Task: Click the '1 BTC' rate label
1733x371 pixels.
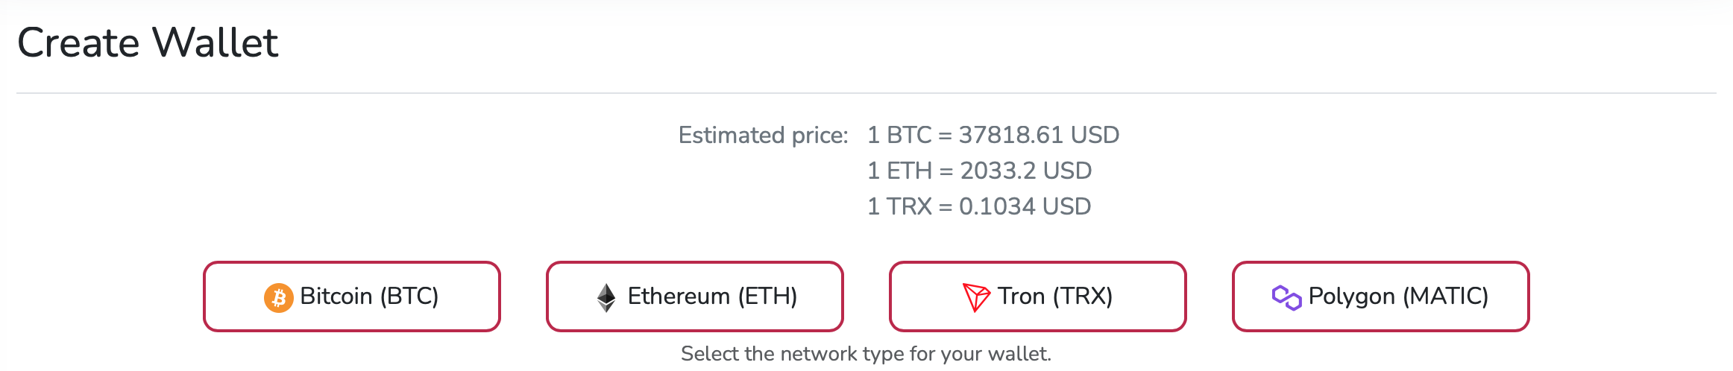Action: (899, 135)
